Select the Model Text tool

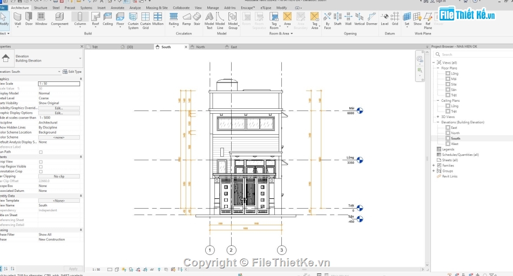(x=209, y=21)
